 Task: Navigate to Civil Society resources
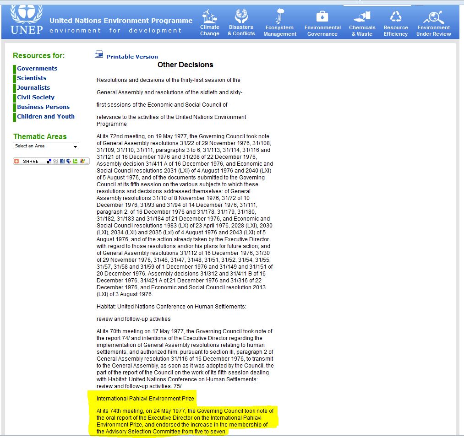coord(36,97)
